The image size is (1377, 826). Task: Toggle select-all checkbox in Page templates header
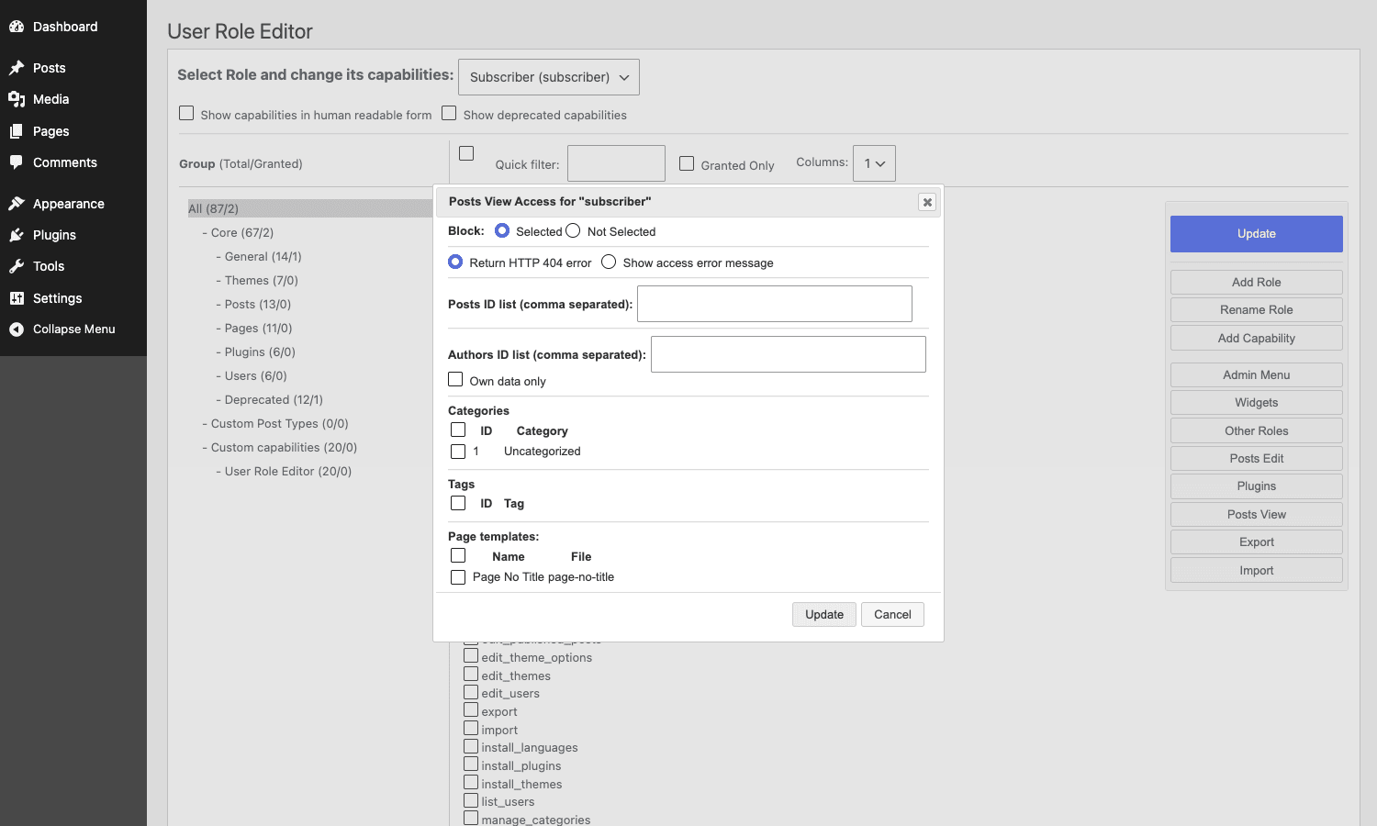coord(458,555)
